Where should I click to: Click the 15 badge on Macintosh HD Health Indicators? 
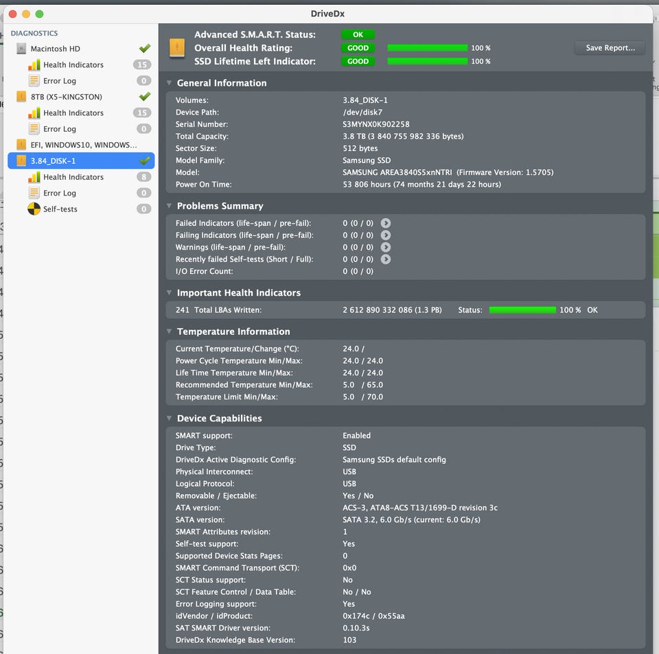pyautogui.click(x=142, y=65)
